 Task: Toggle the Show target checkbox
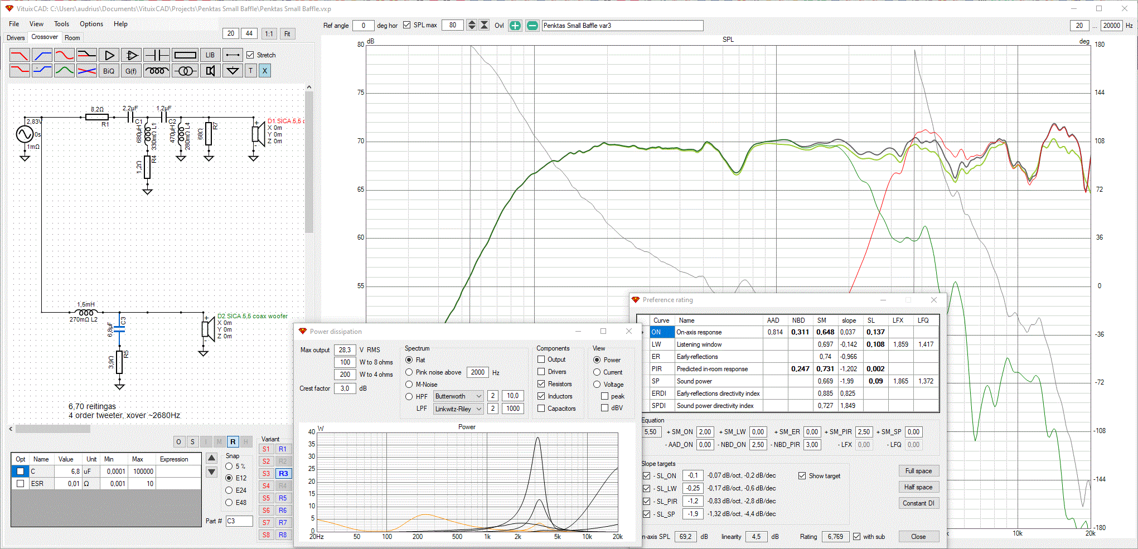click(802, 476)
